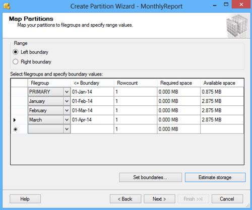The height and width of the screenshot is (210, 252).
Task: Edit the 01-Mar-14 boundary cell
Action: tap(92, 110)
